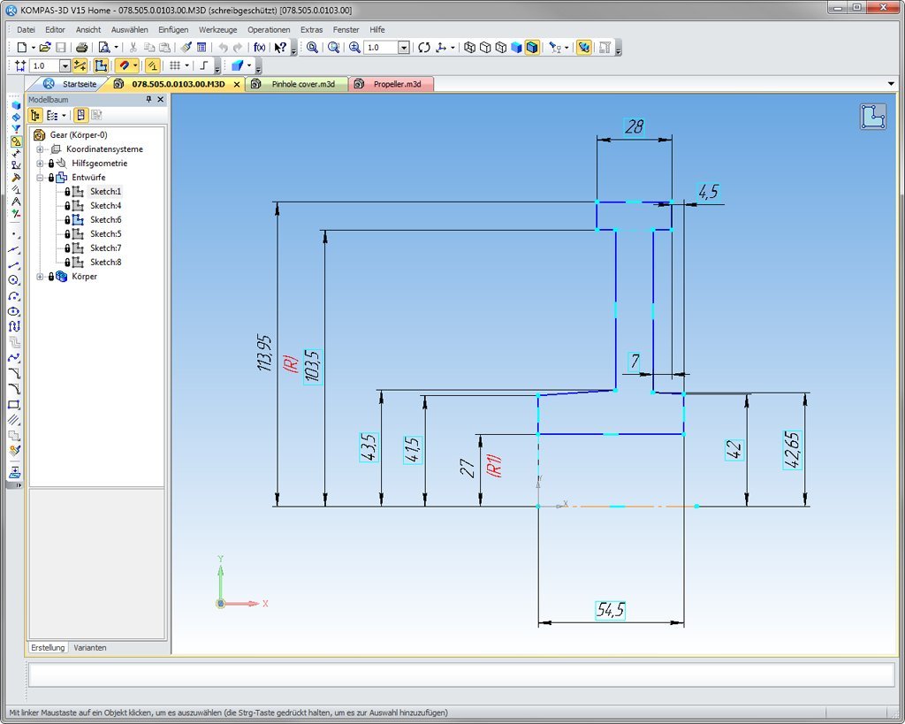Open the zoom scale 1.0 dropdown
This screenshot has height=724, width=905.
point(404,48)
